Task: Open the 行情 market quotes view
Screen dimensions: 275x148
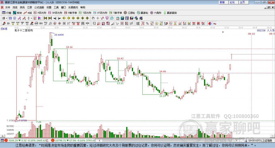Action: [7, 13]
